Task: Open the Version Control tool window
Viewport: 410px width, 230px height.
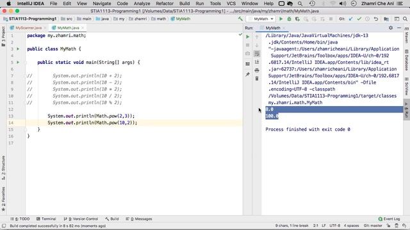Action: pos(81,218)
